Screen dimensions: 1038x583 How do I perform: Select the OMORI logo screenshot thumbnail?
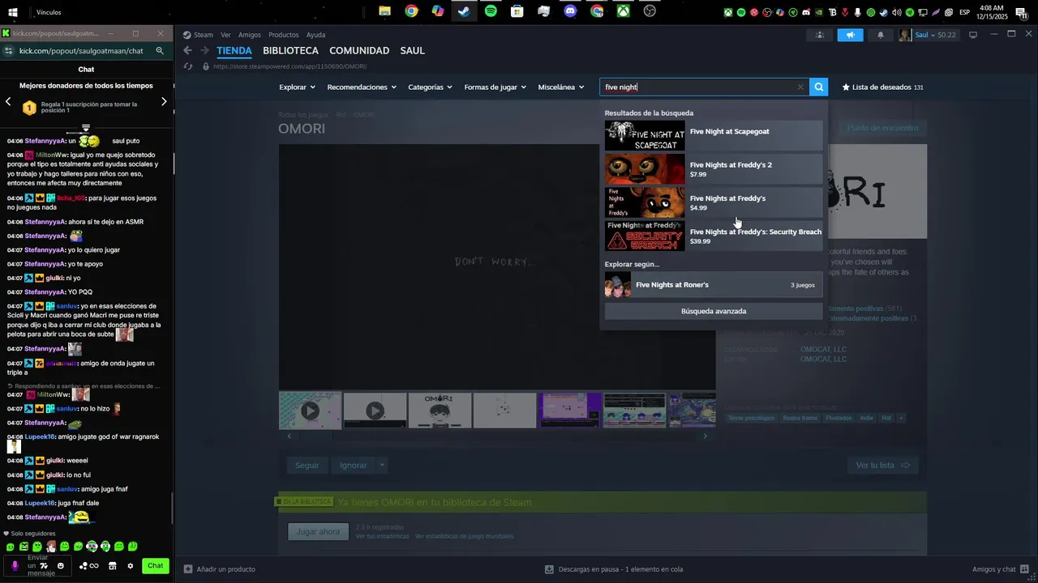click(440, 411)
